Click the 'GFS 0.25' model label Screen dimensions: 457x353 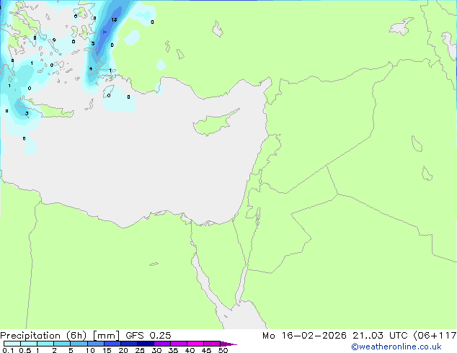(x=148, y=336)
